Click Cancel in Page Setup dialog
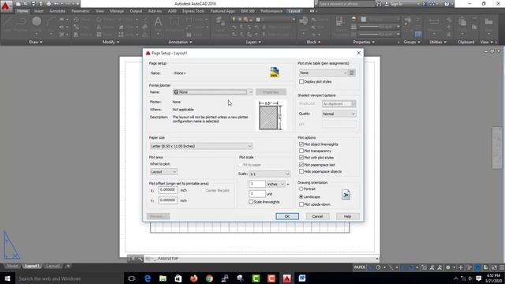The width and height of the screenshot is (505, 284). pos(317,216)
